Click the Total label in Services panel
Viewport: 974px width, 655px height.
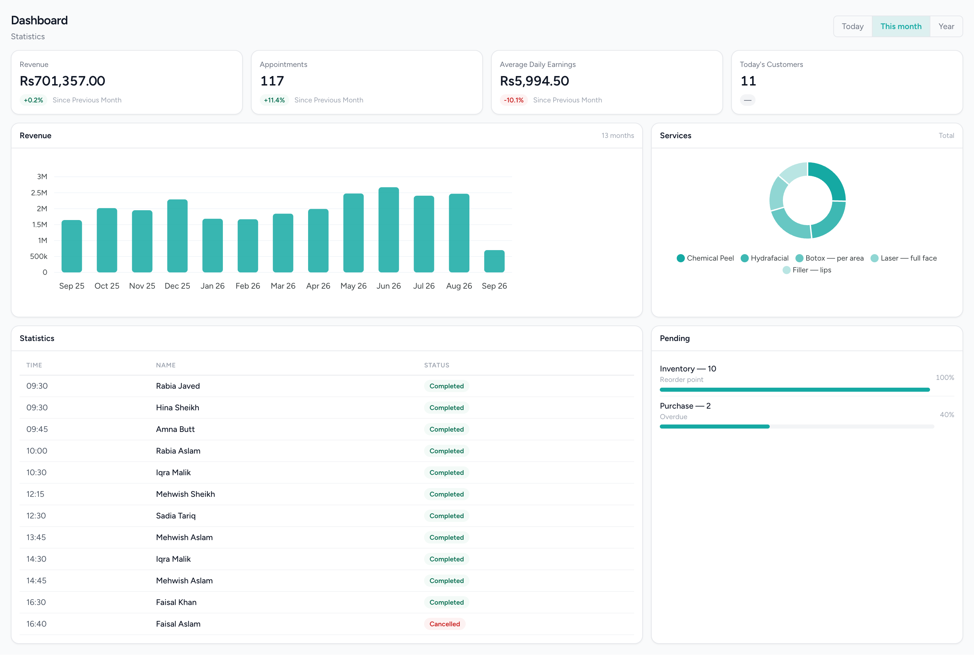pyautogui.click(x=946, y=136)
